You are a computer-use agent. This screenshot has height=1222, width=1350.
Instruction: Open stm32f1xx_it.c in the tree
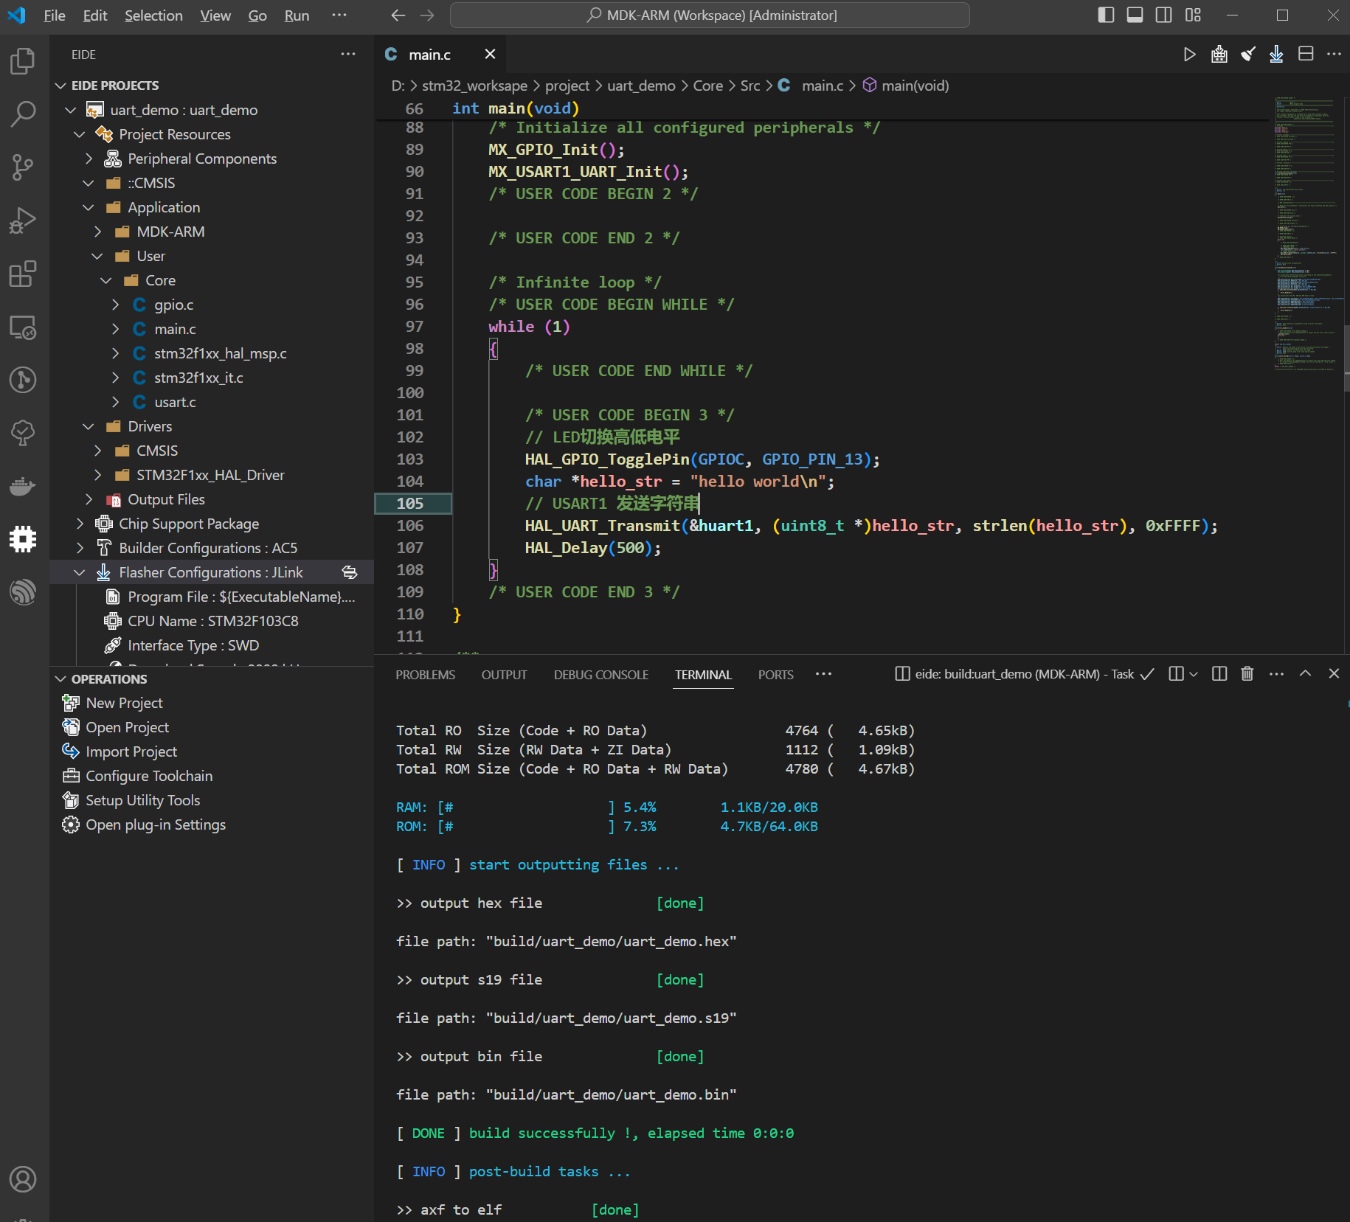click(x=198, y=378)
